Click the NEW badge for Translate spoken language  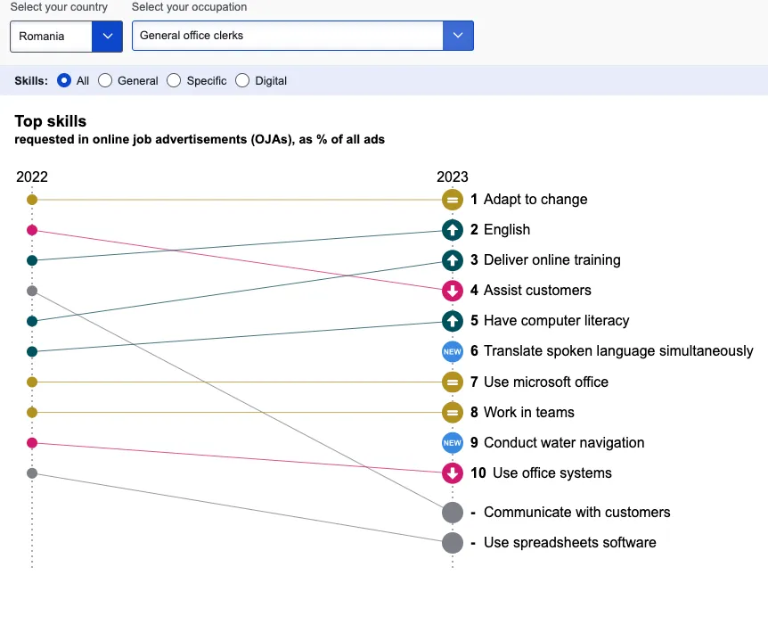click(453, 351)
